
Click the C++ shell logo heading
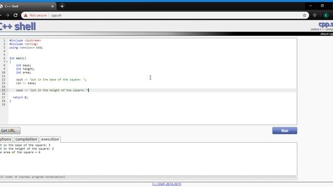[x=18, y=26]
